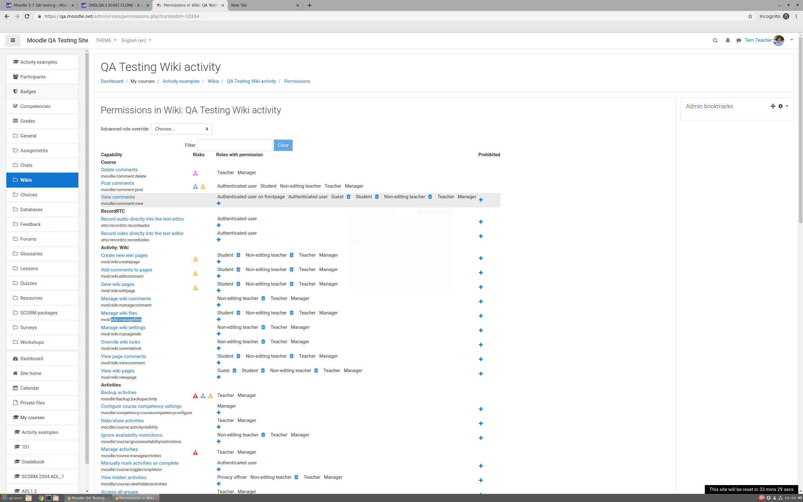Open the gLinux launcher in taskbar

click(x=12, y=498)
